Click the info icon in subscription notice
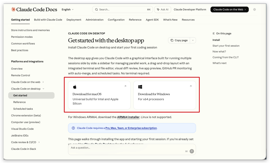The height and width of the screenshot is (163, 270). pyautogui.click(x=73, y=128)
